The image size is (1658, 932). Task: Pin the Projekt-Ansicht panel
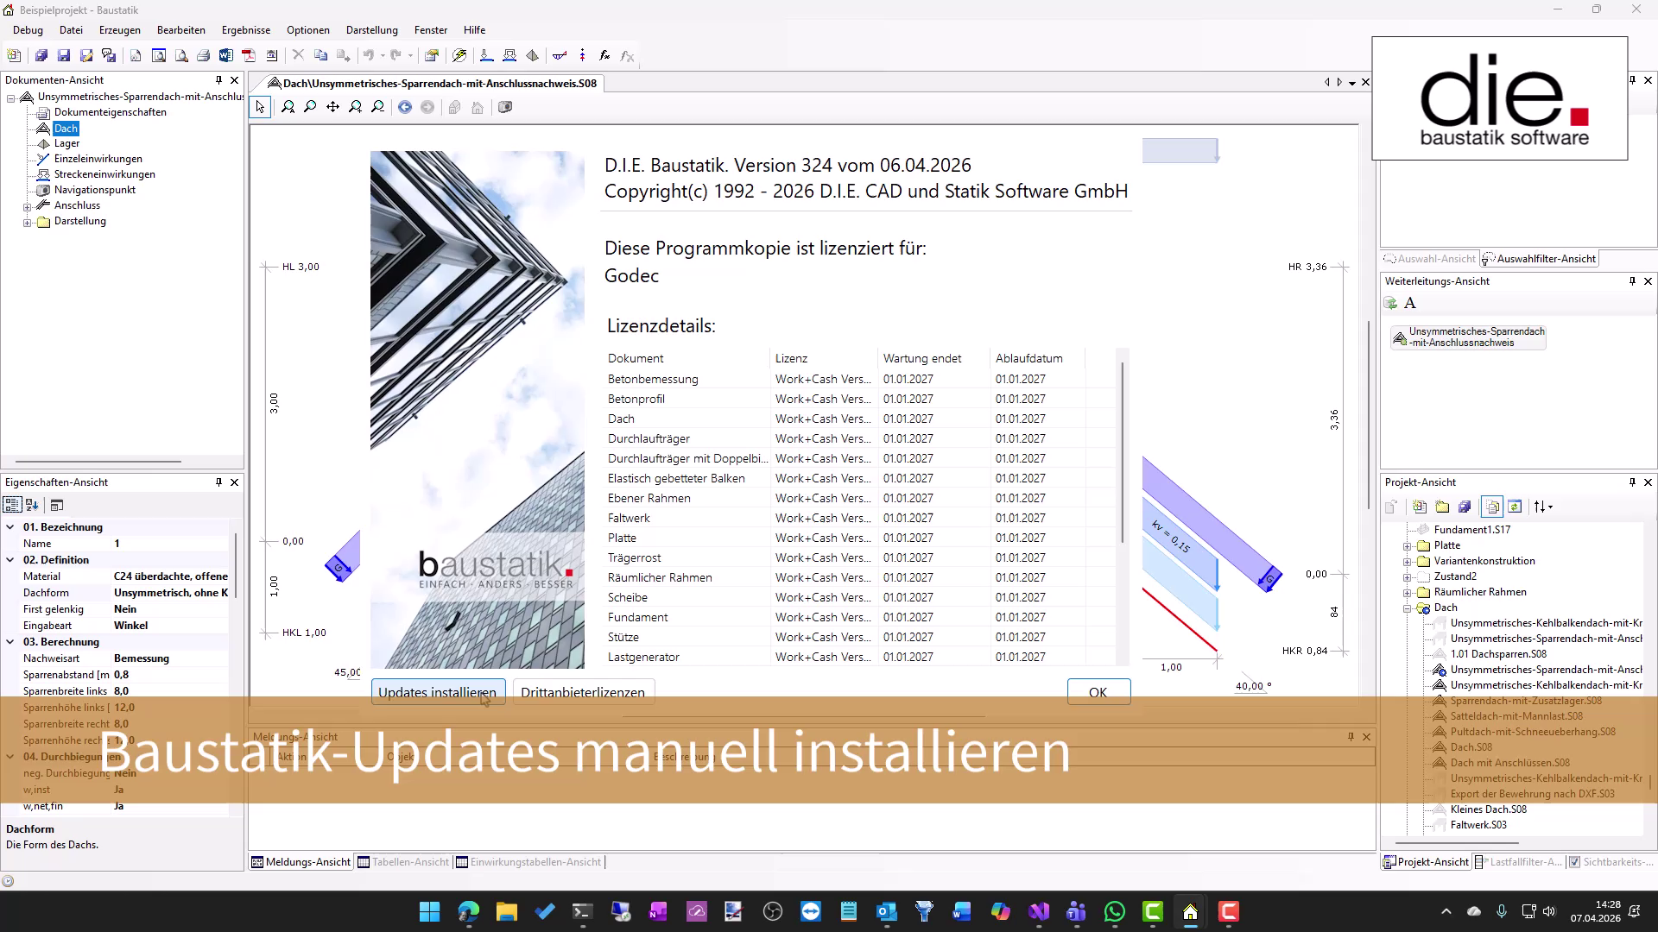click(1632, 482)
